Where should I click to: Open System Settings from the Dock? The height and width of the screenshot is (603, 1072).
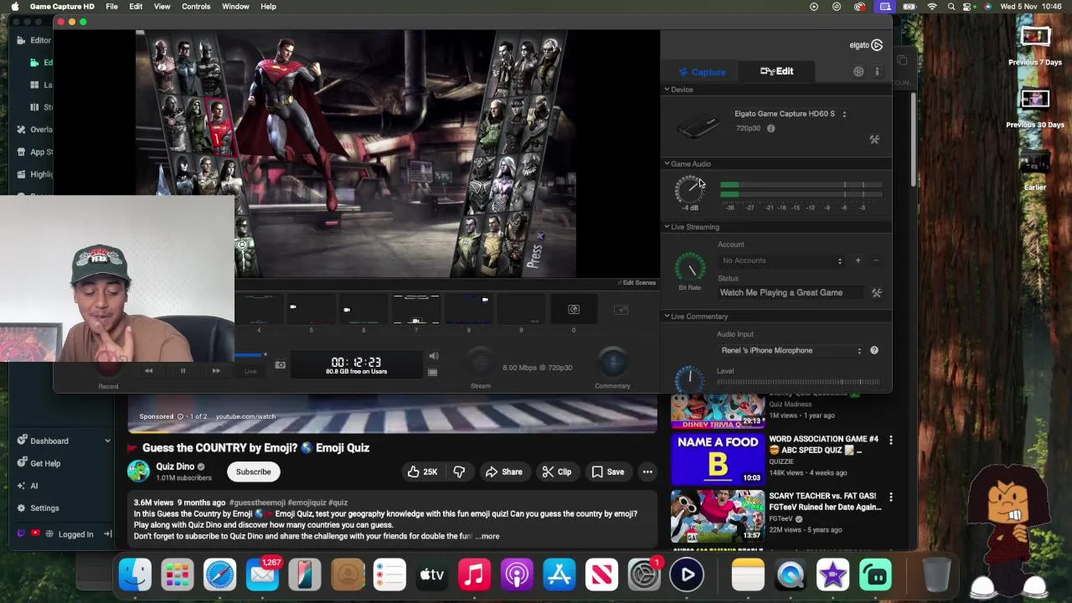tap(644, 575)
